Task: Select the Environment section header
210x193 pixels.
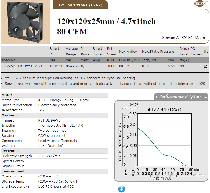Action: tap(13, 171)
